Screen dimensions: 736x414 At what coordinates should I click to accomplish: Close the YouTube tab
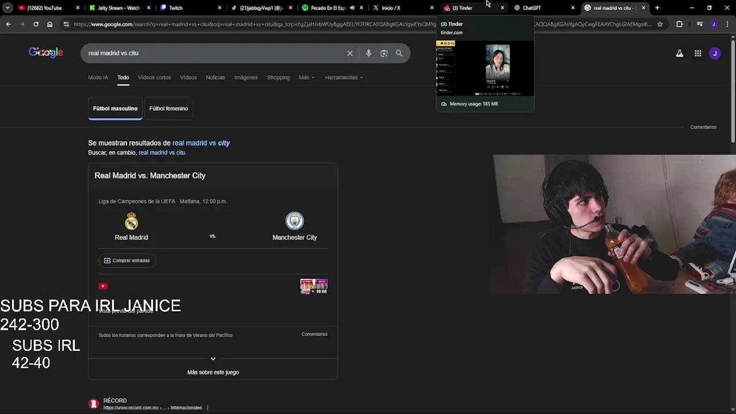tap(78, 8)
